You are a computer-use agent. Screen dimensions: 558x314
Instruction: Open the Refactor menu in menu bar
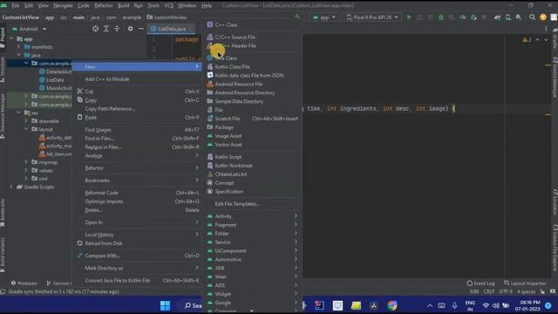tap(104, 5)
